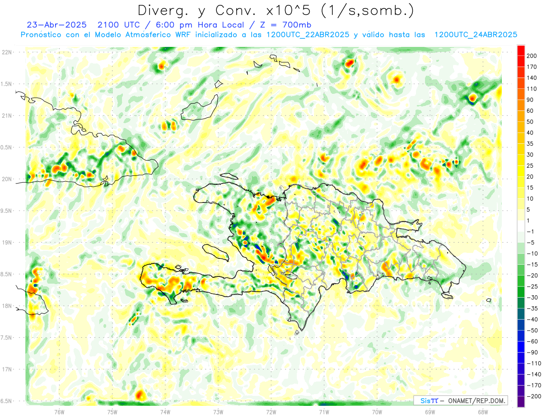
Task: Click the positive "110" color scale label
Action: click(x=532, y=88)
